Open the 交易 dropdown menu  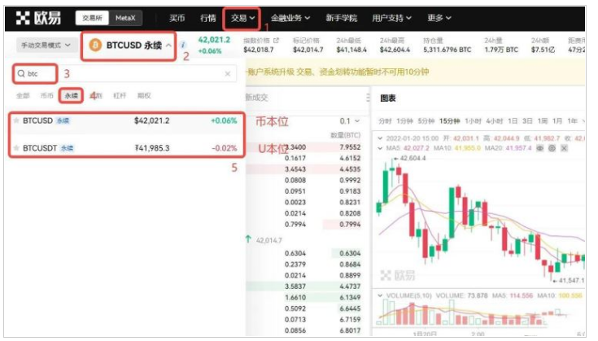(242, 17)
